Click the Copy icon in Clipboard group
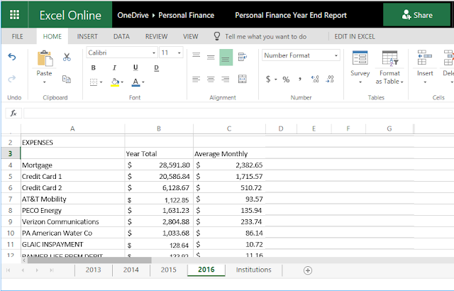Image resolution: width=454 pixels, height=291 pixels. coord(67,79)
